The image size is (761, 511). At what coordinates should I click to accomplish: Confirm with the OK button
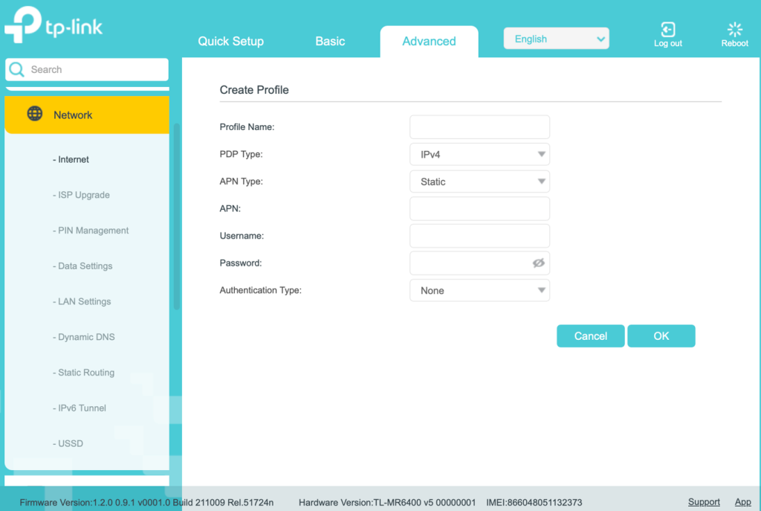point(661,336)
